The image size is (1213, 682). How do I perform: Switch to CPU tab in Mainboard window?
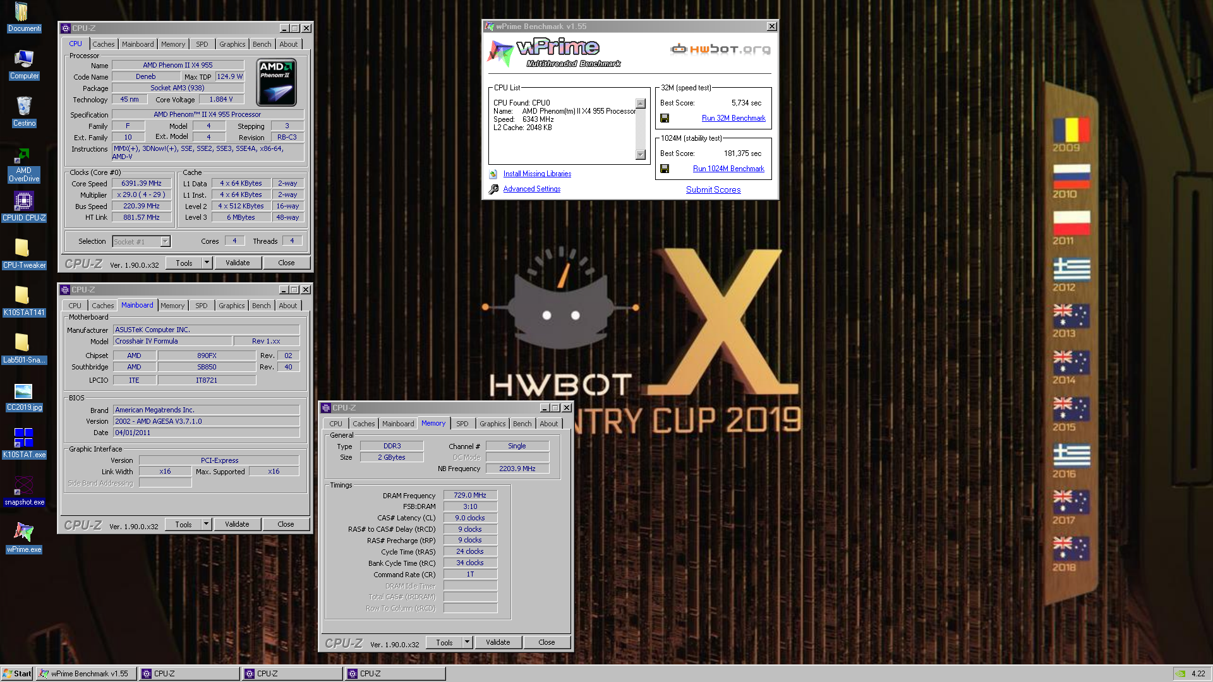coord(75,306)
